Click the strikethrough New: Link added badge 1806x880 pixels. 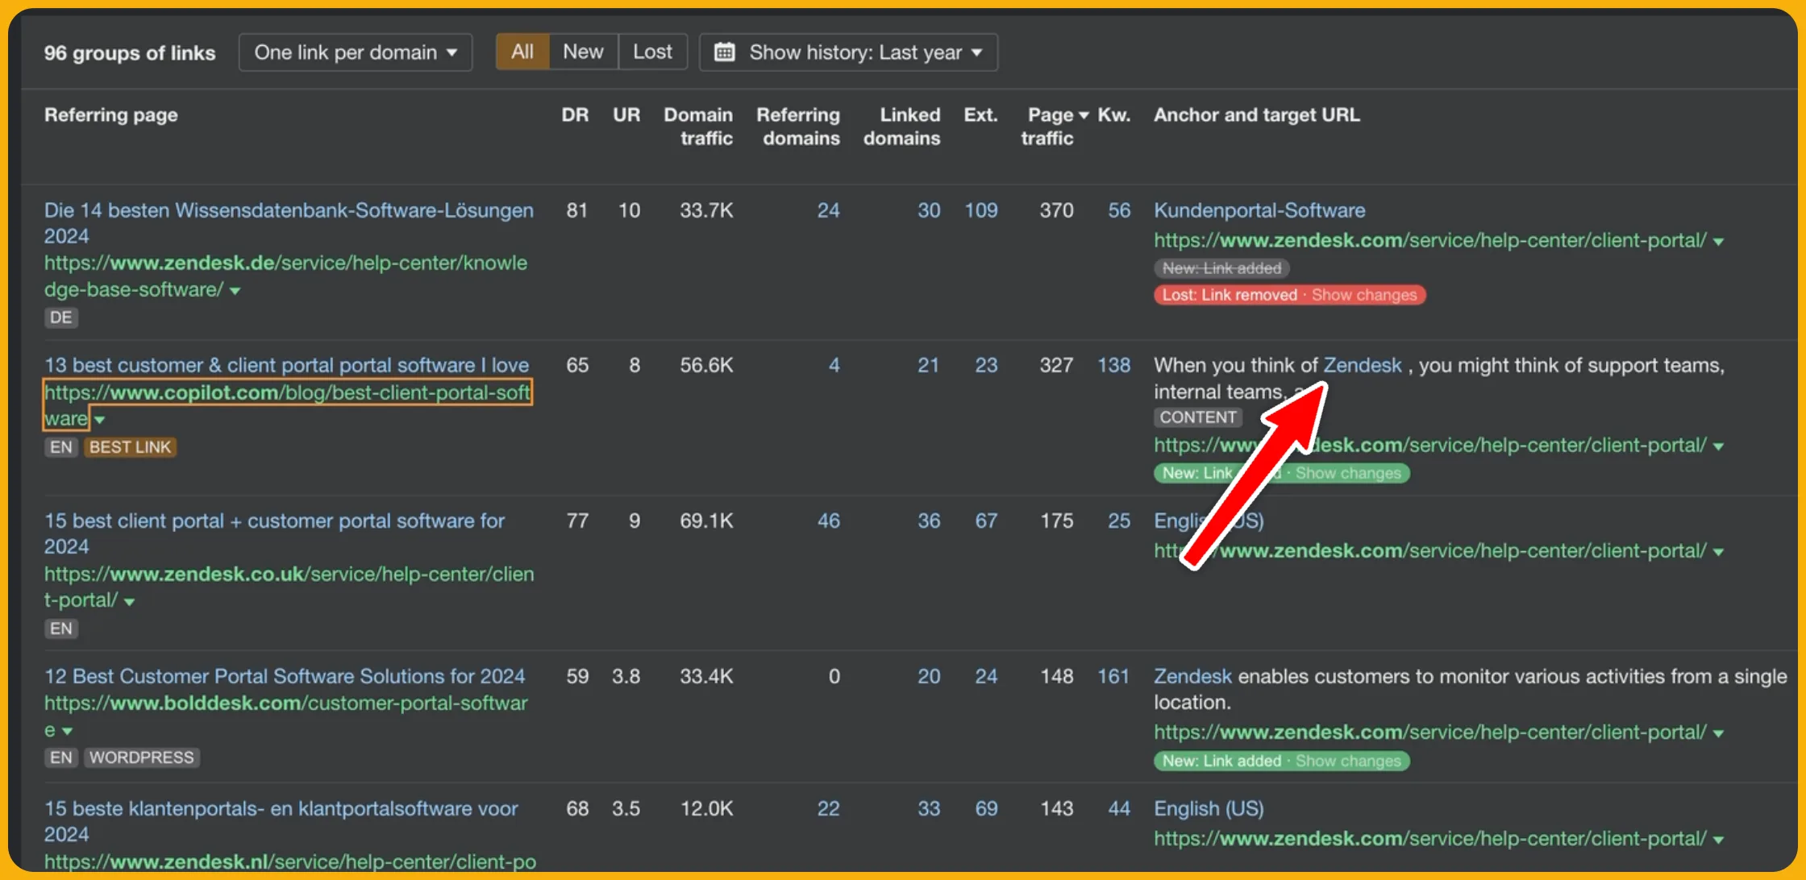(1221, 268)
